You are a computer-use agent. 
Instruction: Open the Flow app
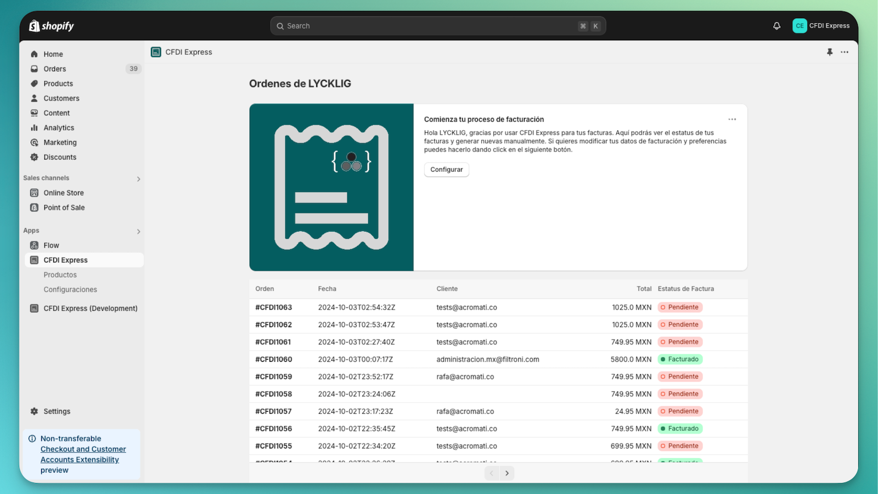click(x=51, y=245)
